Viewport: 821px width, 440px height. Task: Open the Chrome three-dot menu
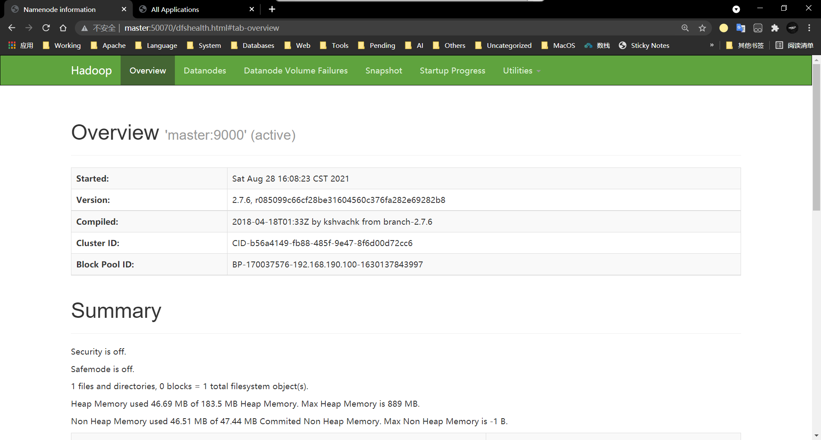809,28
